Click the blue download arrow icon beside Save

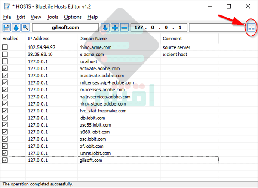click(16, 27)
